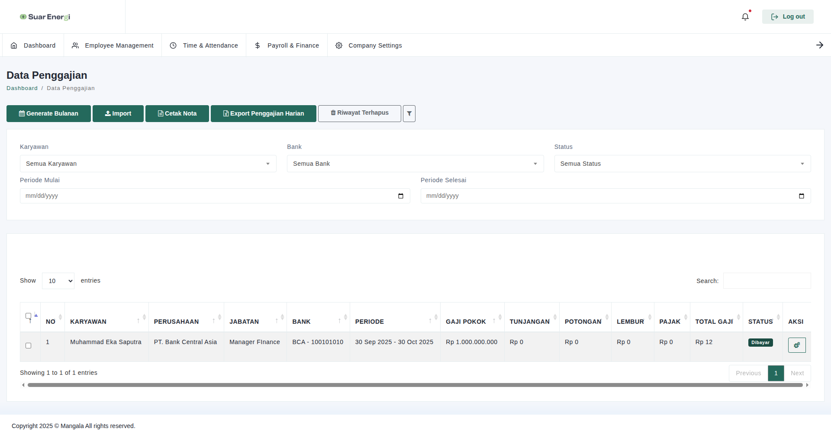Click the Dashboard home icon in the navbar
The image size is (831, 438).
[x=14, y=45]
